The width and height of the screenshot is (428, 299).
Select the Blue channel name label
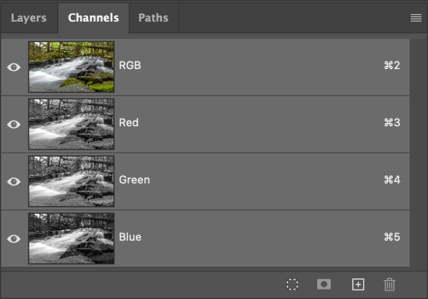pyautogui.click(x=130, y=237)
